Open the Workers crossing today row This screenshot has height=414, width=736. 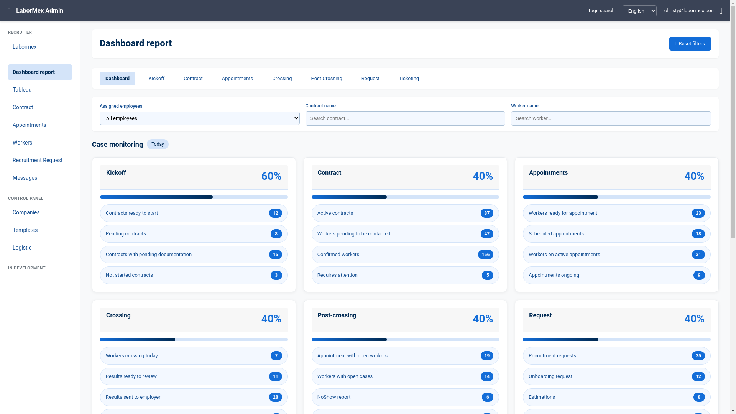(x=194, y=356)
